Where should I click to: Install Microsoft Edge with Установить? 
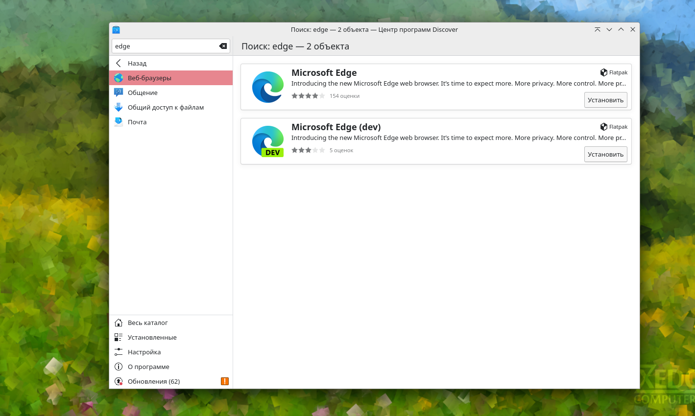tap(606, 100)
